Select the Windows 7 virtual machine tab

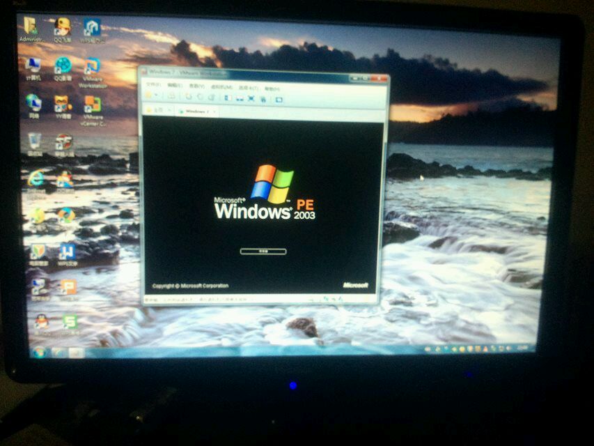click(195, 111)
